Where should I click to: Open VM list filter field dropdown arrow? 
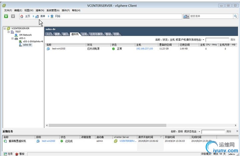point(203,40)
